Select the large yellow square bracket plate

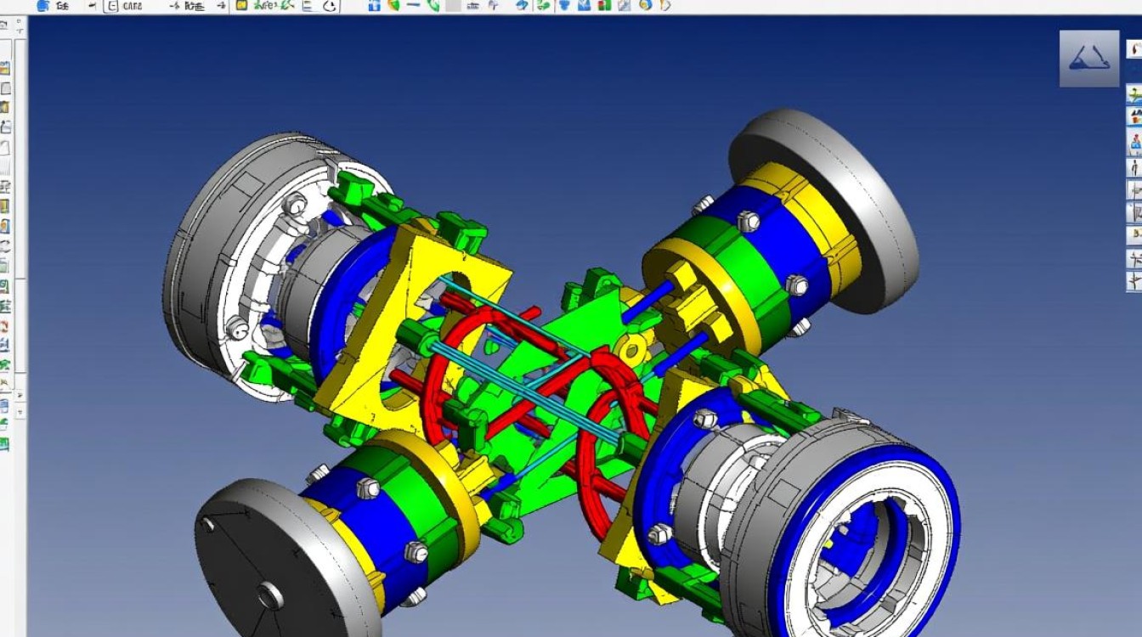[412, 327]
